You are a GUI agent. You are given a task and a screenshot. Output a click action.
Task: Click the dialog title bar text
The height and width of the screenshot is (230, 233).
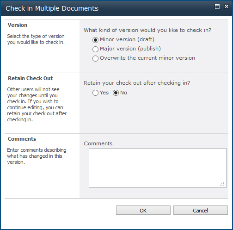(52, 8)
